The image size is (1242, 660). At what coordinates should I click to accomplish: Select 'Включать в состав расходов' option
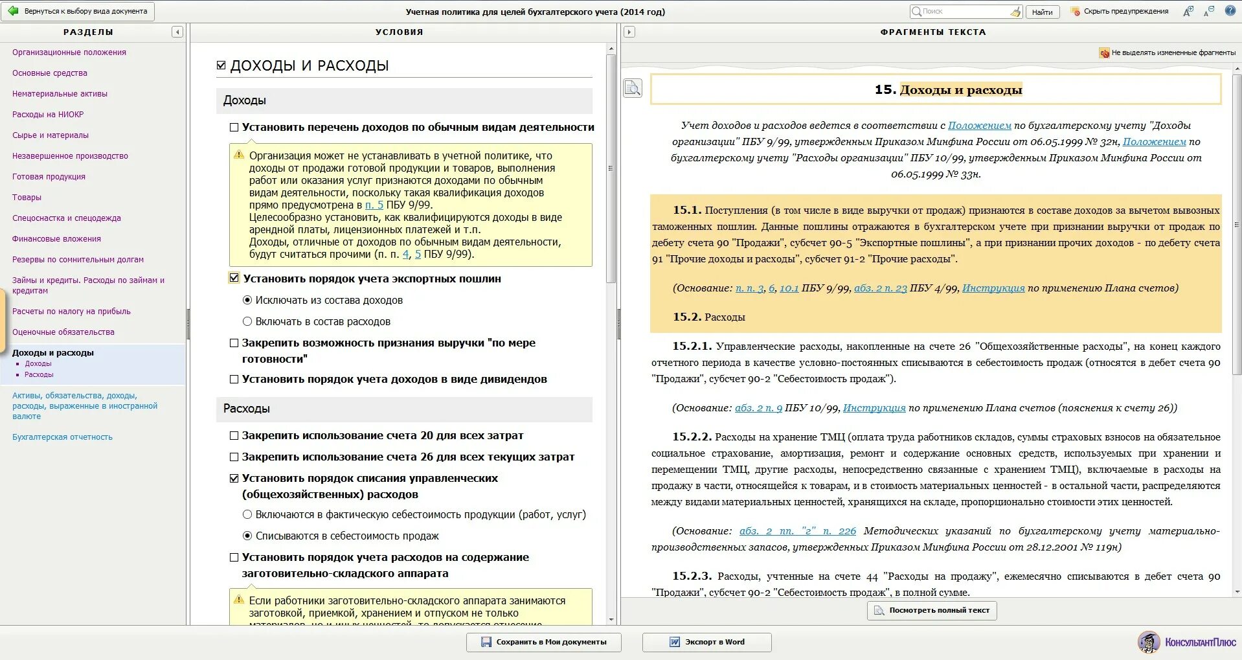(x=247, y=322)
